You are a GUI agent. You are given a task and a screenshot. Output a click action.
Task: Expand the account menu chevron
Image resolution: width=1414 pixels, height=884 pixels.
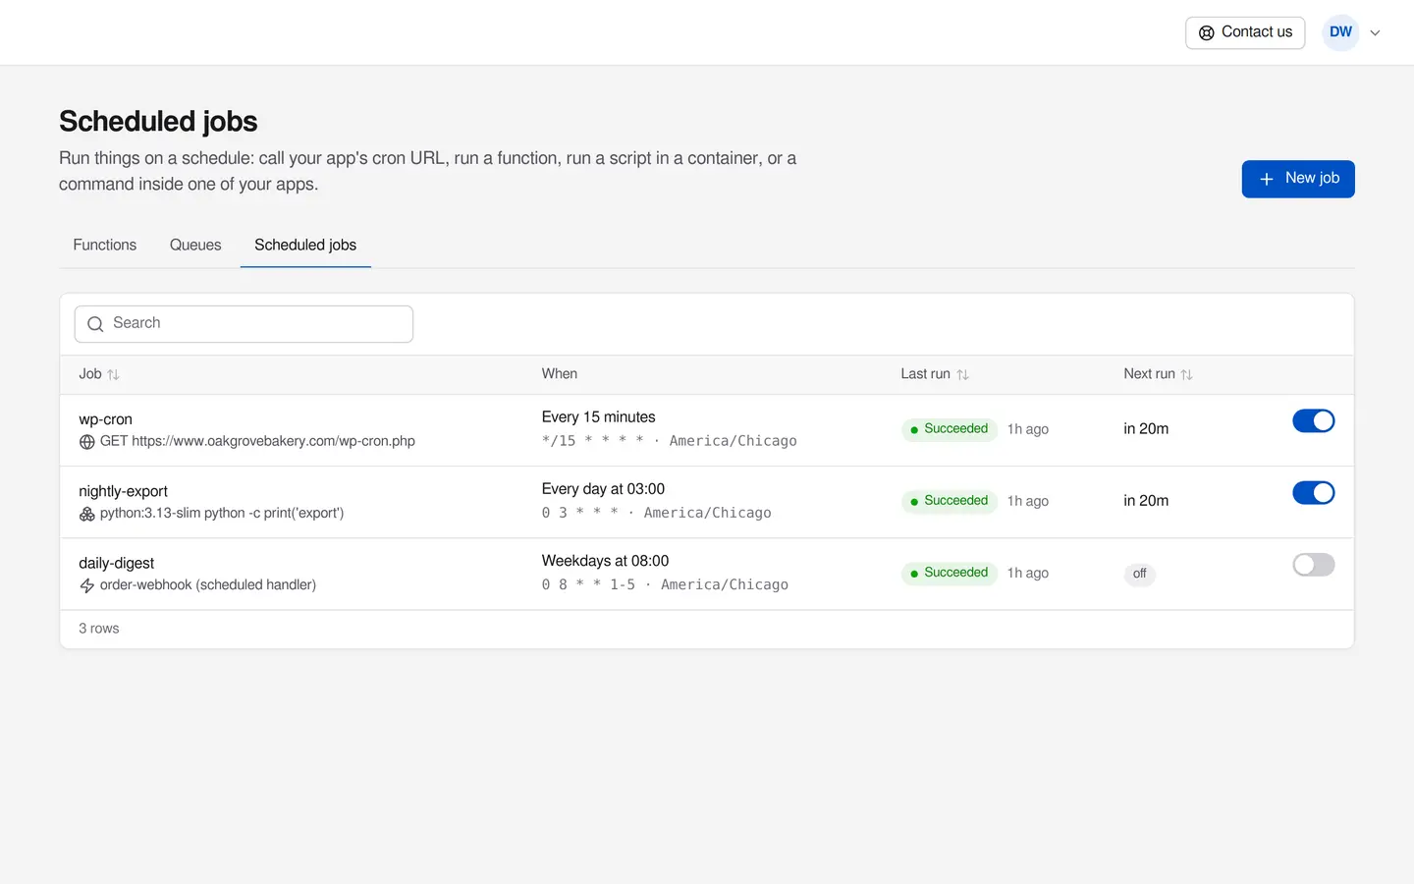point(1375,32)
